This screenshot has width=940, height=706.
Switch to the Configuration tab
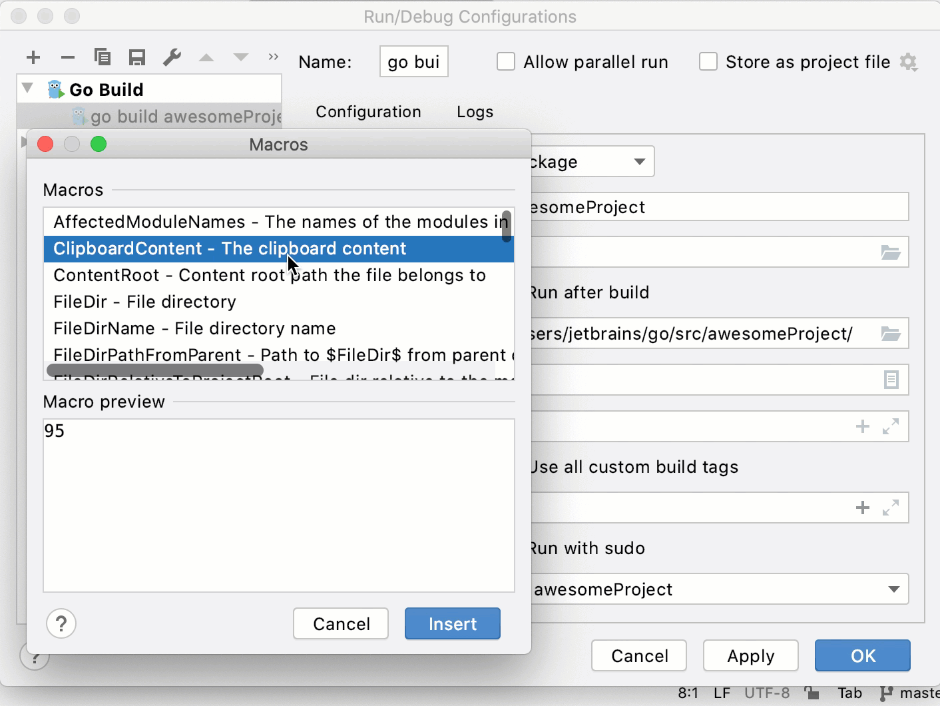368,111
